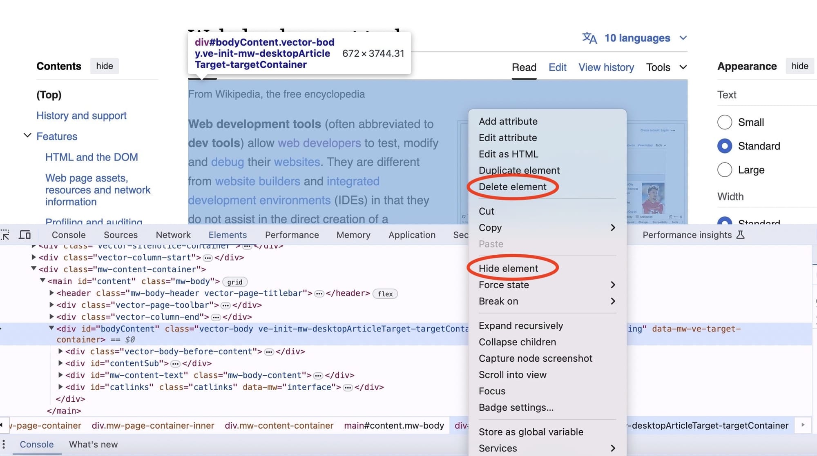Select Standard width radio button
This screenshot has width=817, height=456.
pos(724,222)
